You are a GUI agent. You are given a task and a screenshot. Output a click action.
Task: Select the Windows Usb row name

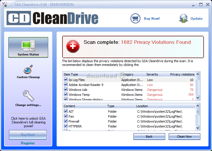[78, 90]
